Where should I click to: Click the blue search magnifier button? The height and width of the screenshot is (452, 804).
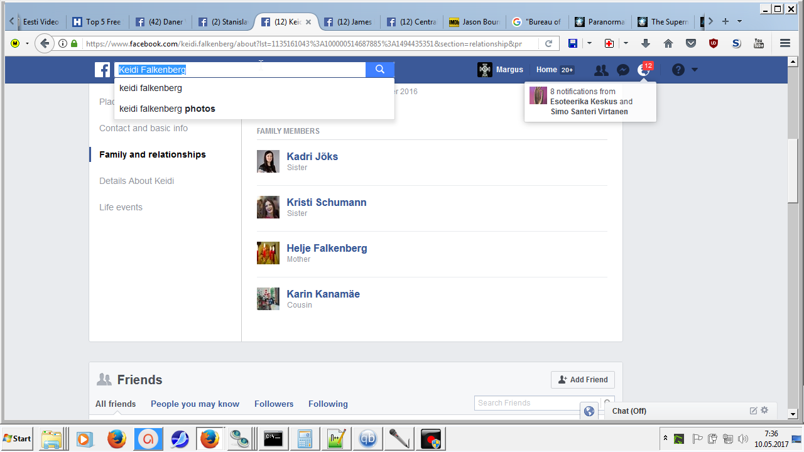tap(380, 70)
